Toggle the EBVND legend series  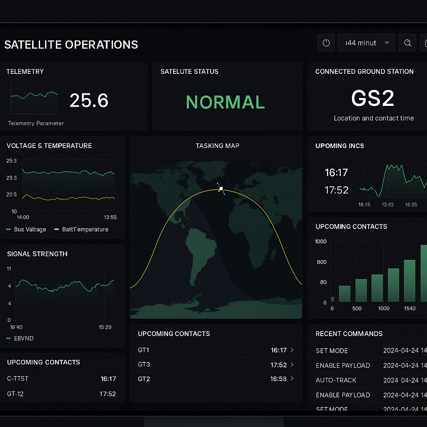click(x=20, y=338)
